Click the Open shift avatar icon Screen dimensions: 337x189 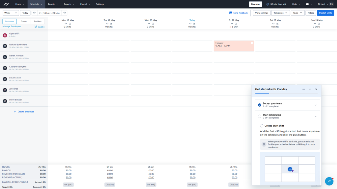(x=5, y=35)
